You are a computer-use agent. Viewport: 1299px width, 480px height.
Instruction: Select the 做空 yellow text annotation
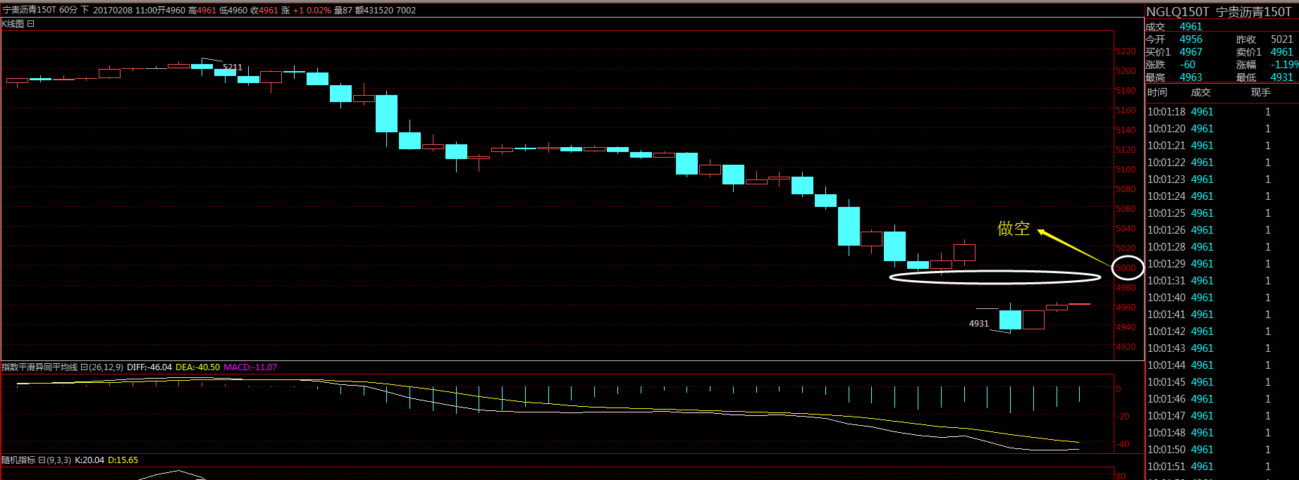[1014, 229]
